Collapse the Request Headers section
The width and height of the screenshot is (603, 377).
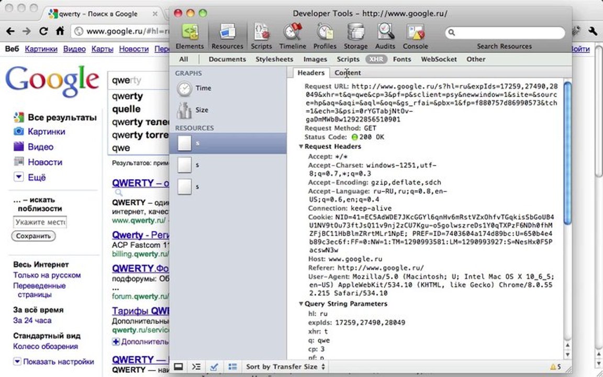pos(301,147)
